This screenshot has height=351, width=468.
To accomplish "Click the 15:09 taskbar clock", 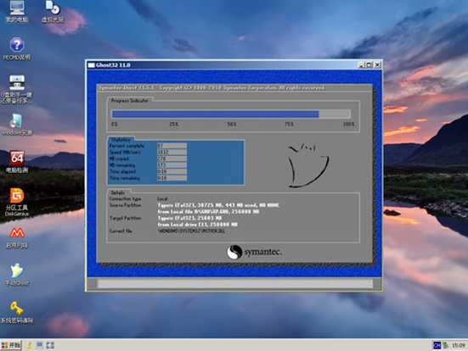I will pos(459,345).
